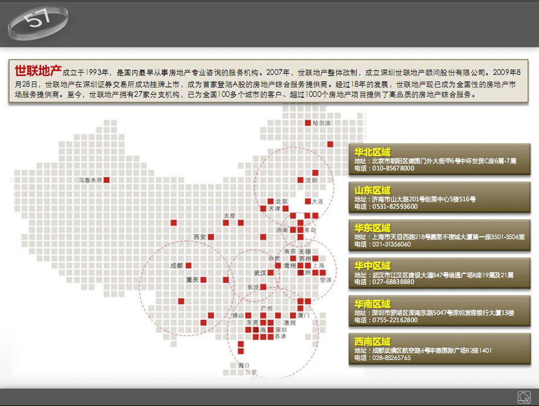The image size is (539, 406).
Task: Click the 华中区域 address line starting 武汉市江汉区
Action: pos(443,275)
